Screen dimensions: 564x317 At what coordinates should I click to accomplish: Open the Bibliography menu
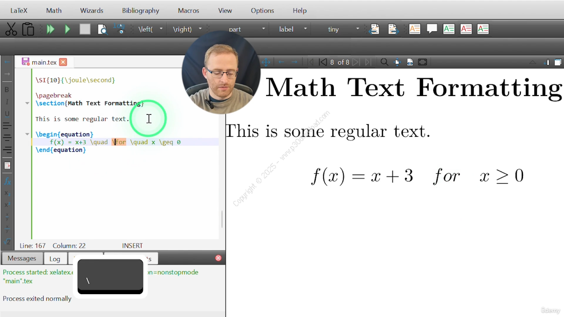tap(141, 11)
